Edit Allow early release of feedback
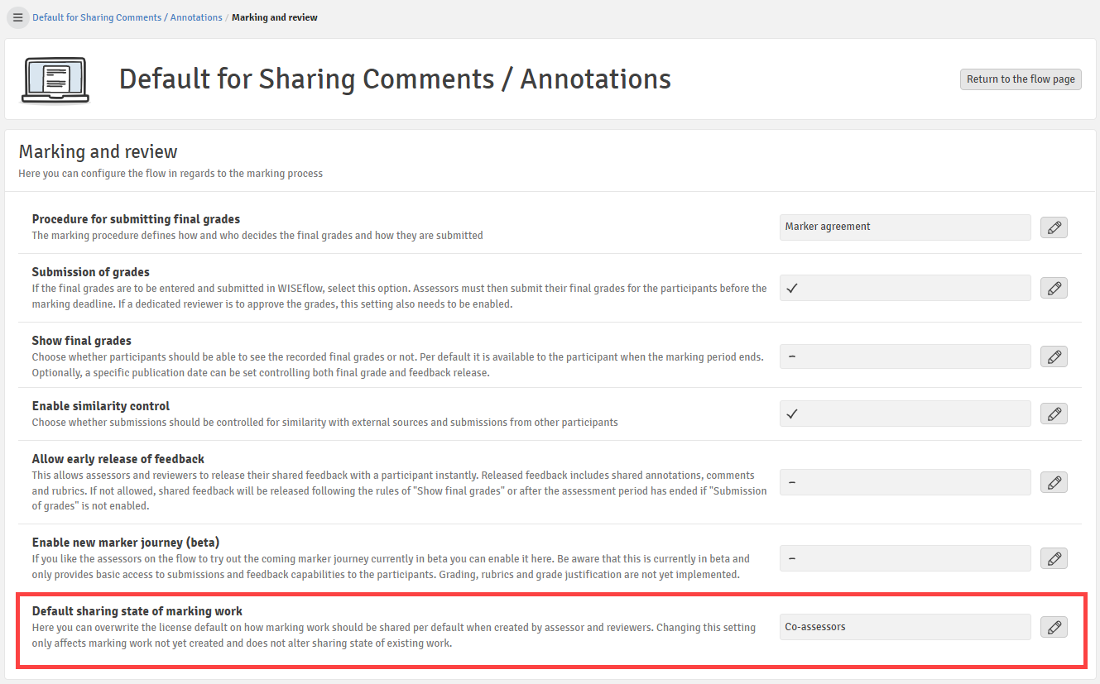Screen dimensions: 1100x684 (1054, 482)
